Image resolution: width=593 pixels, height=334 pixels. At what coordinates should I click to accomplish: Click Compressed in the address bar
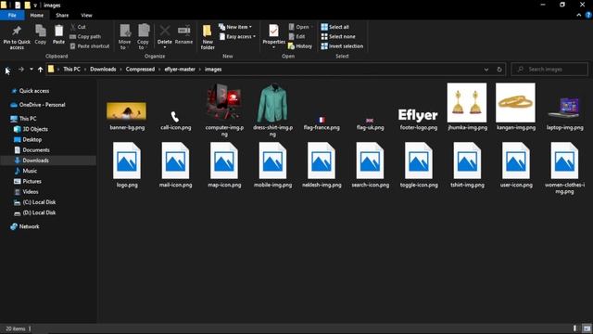pos(140,70)
